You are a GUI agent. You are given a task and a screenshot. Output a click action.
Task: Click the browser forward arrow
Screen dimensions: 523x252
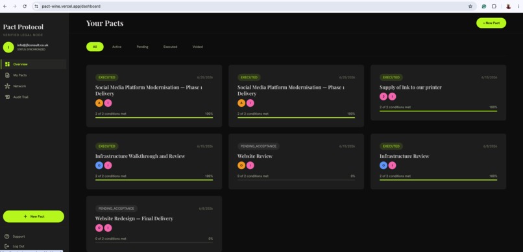coord(15,6)
